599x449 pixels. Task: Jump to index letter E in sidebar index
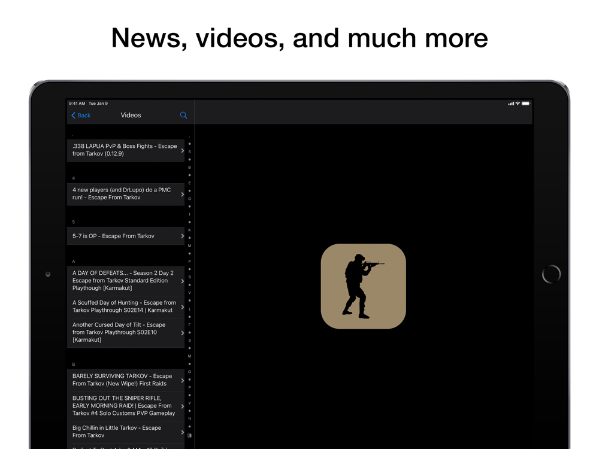189,183
